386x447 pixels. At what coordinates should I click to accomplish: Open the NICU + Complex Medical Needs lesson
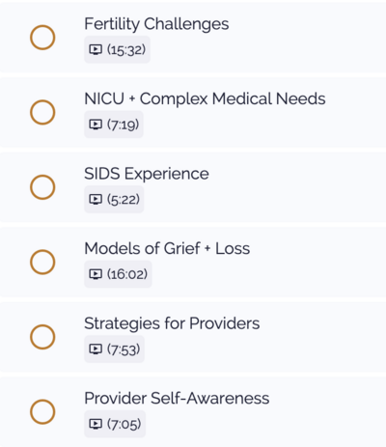[x=205, y=98]
